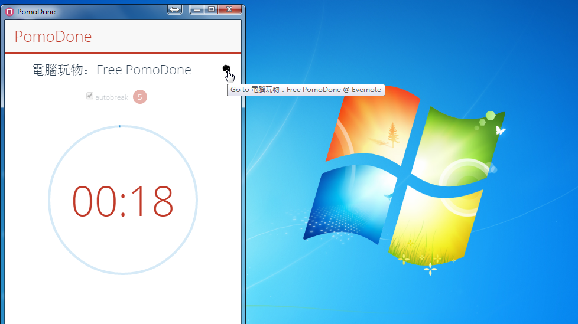Minimize the PomoDone window
The image size is (578, 324).
click(197, 9)
